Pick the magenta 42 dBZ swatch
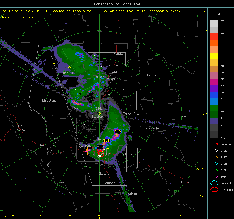Viewport: 234px width, 219px height. pos(214,82)
